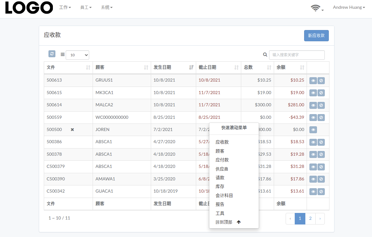The width and height of the screenshot is (372, 237).
Task: Open the WiFi status icon menu
Action: click(317, 8)
